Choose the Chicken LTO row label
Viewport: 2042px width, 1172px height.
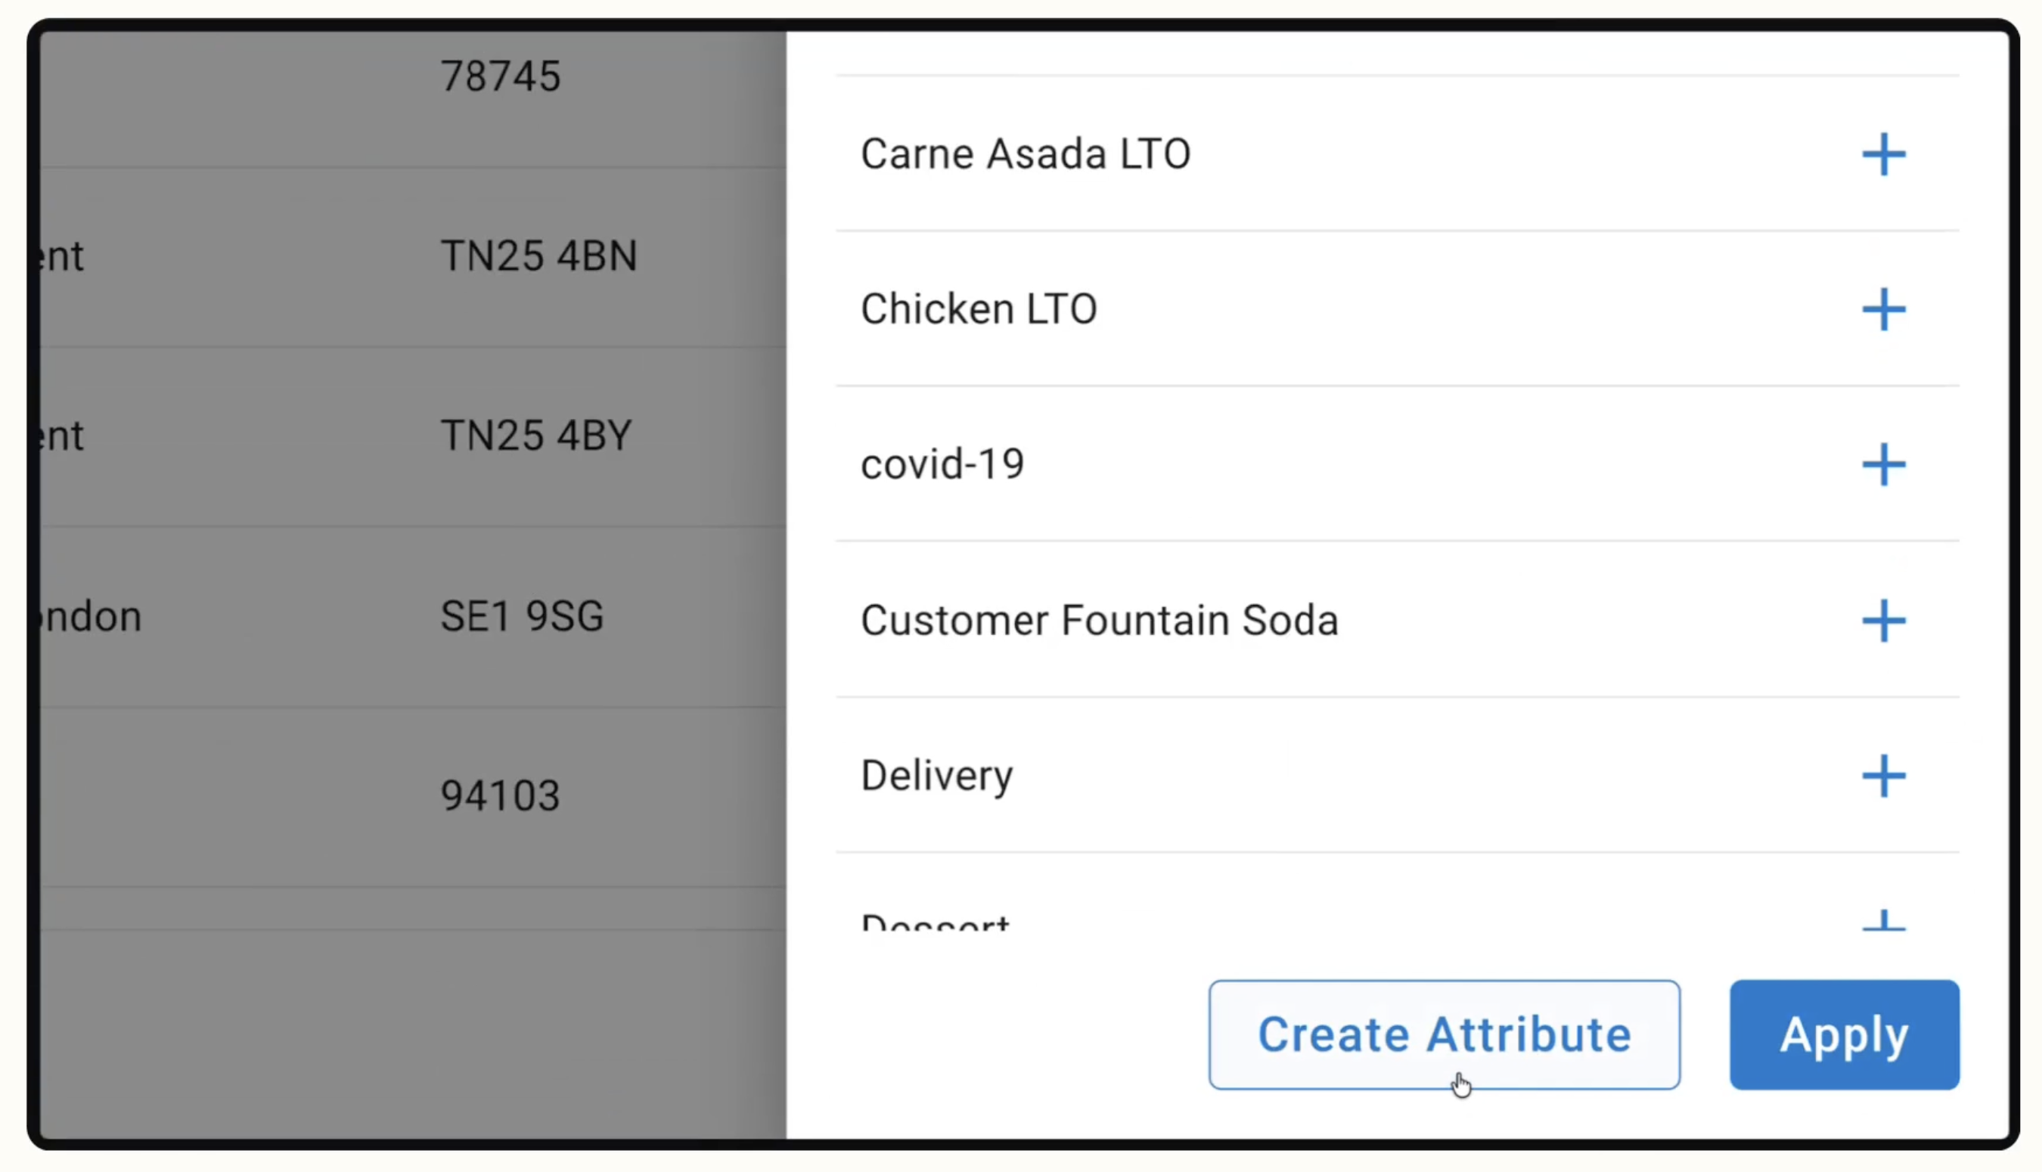click(979, 309)
